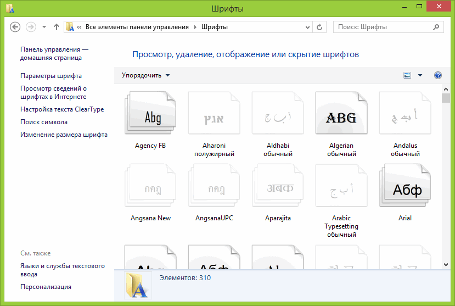Click the help question mark icon

pos(437,75)
